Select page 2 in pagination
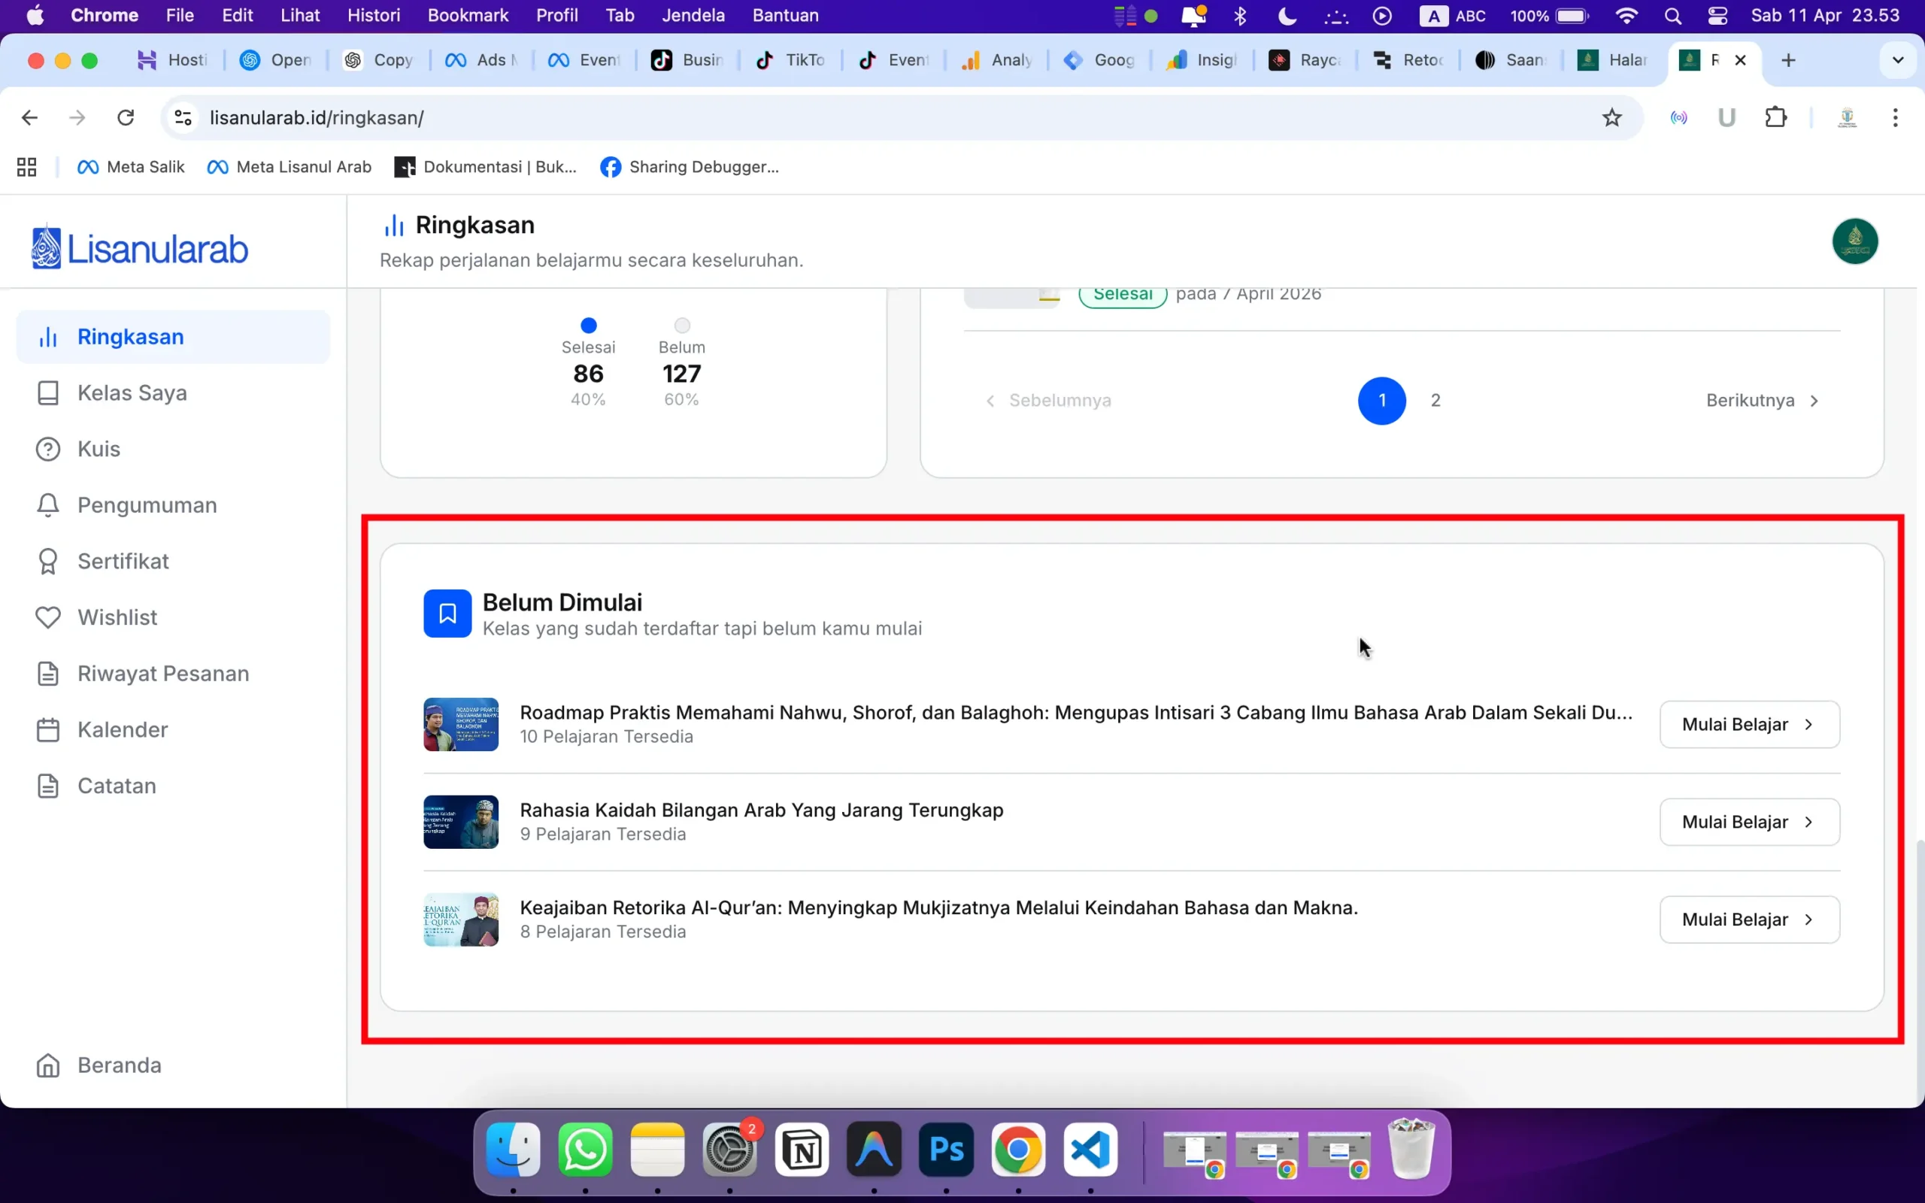The width and height of the screenshot is (1925, 1203). pyautogui.click(x=1435, y=400)
